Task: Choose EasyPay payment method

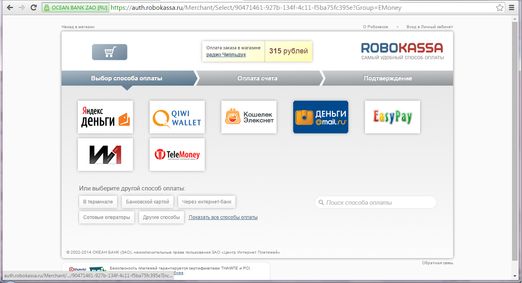Action: coord(392,117)
